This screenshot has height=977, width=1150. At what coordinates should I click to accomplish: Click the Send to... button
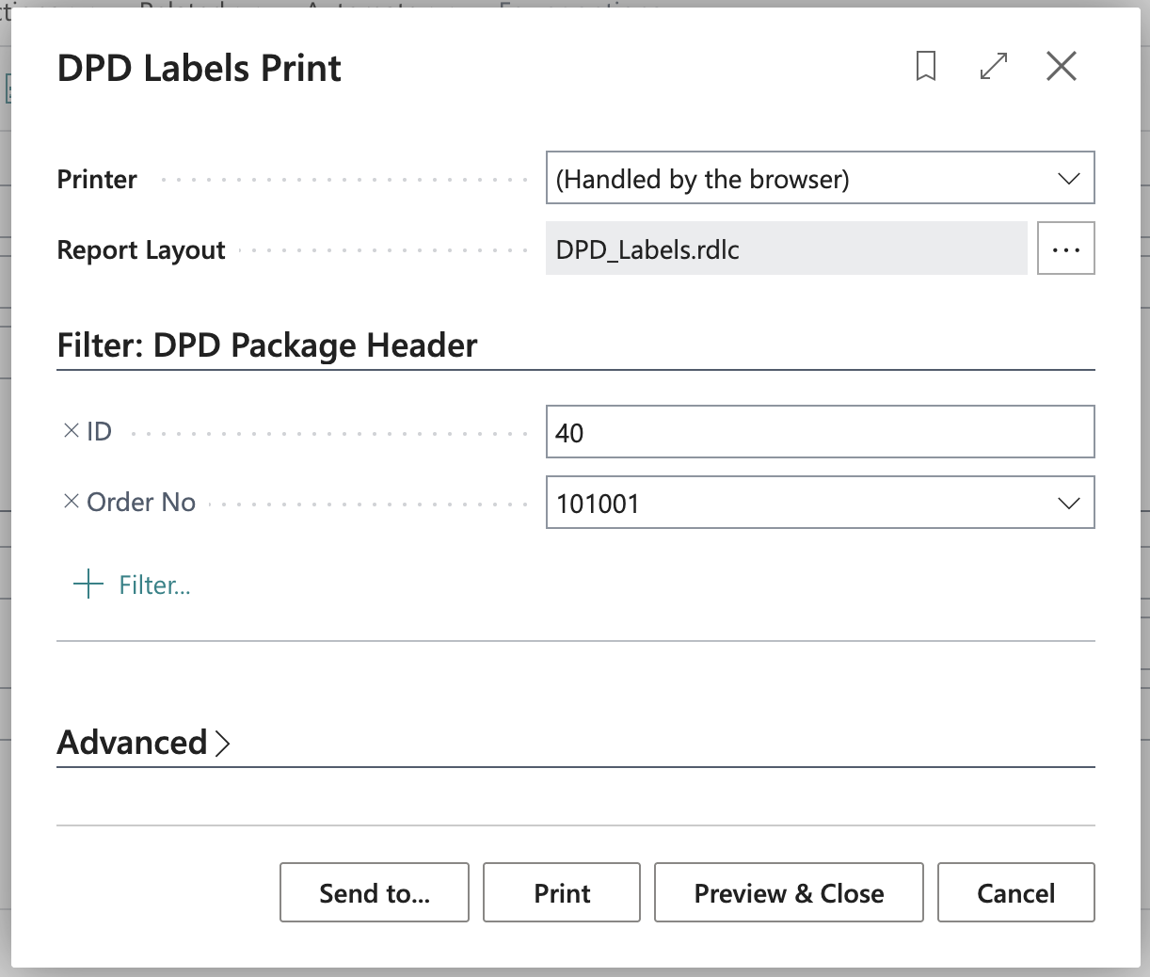[x=374, y=892]
